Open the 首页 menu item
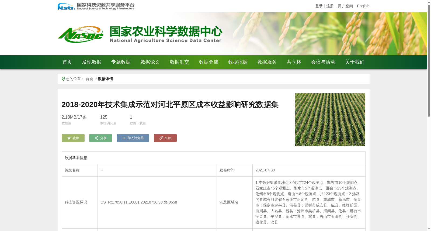 coord(67,62)
